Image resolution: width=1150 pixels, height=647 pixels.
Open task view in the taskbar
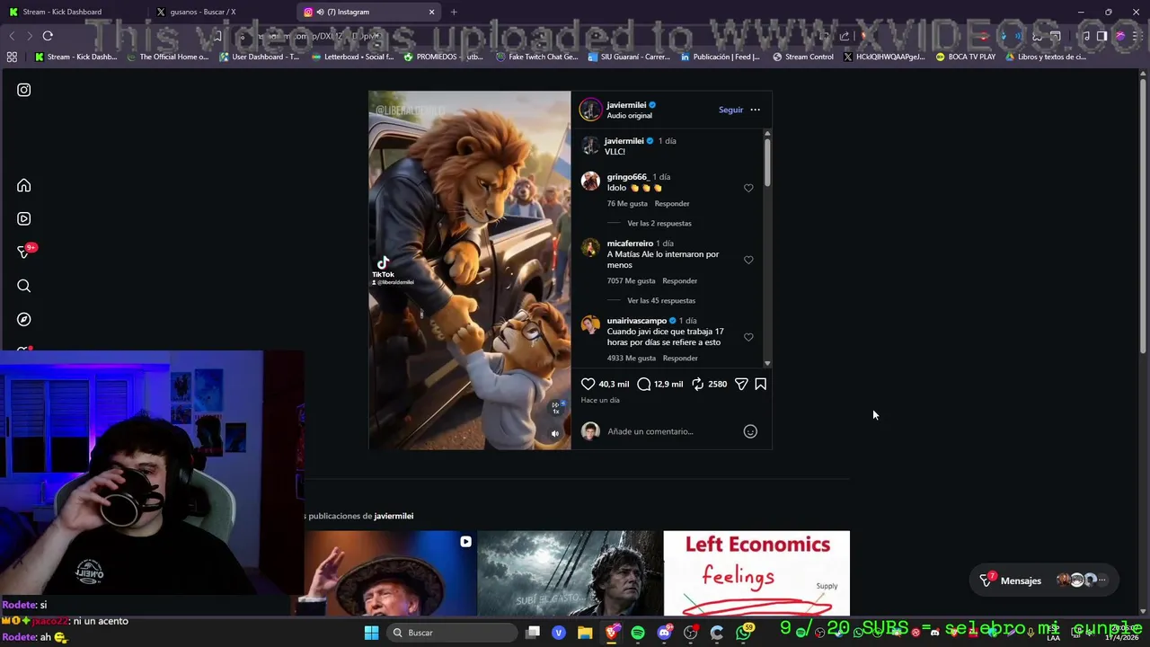pos(533,633)
